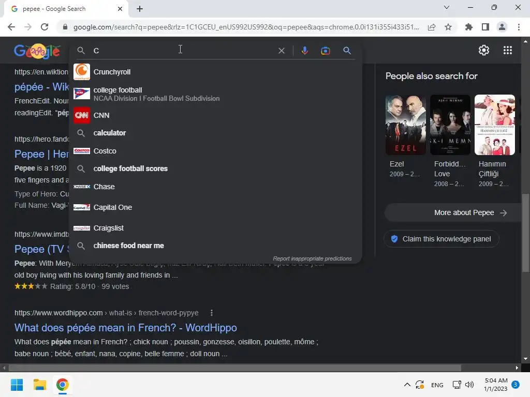Viewport: 530px width, 397px height.
Task: Click the scroll-down arrow at page bottom
Action: pos(525,359)
